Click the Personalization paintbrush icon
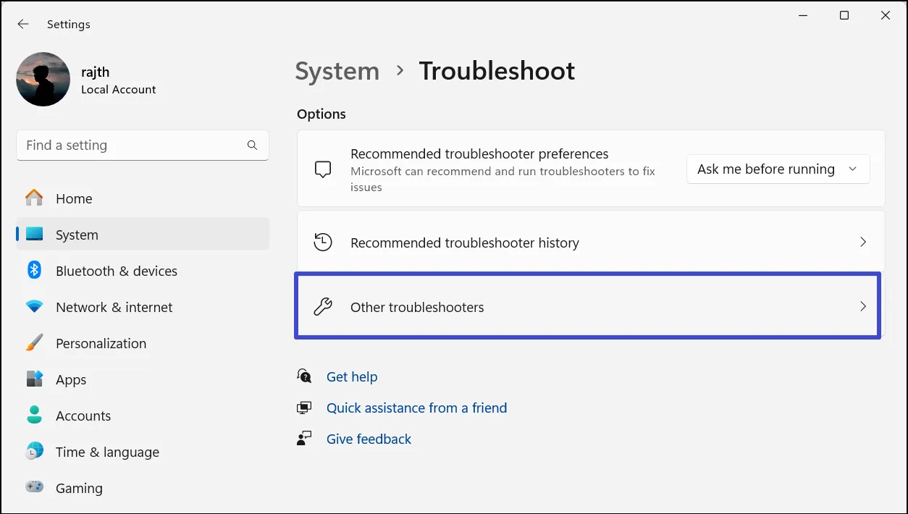 click(34, 343)
